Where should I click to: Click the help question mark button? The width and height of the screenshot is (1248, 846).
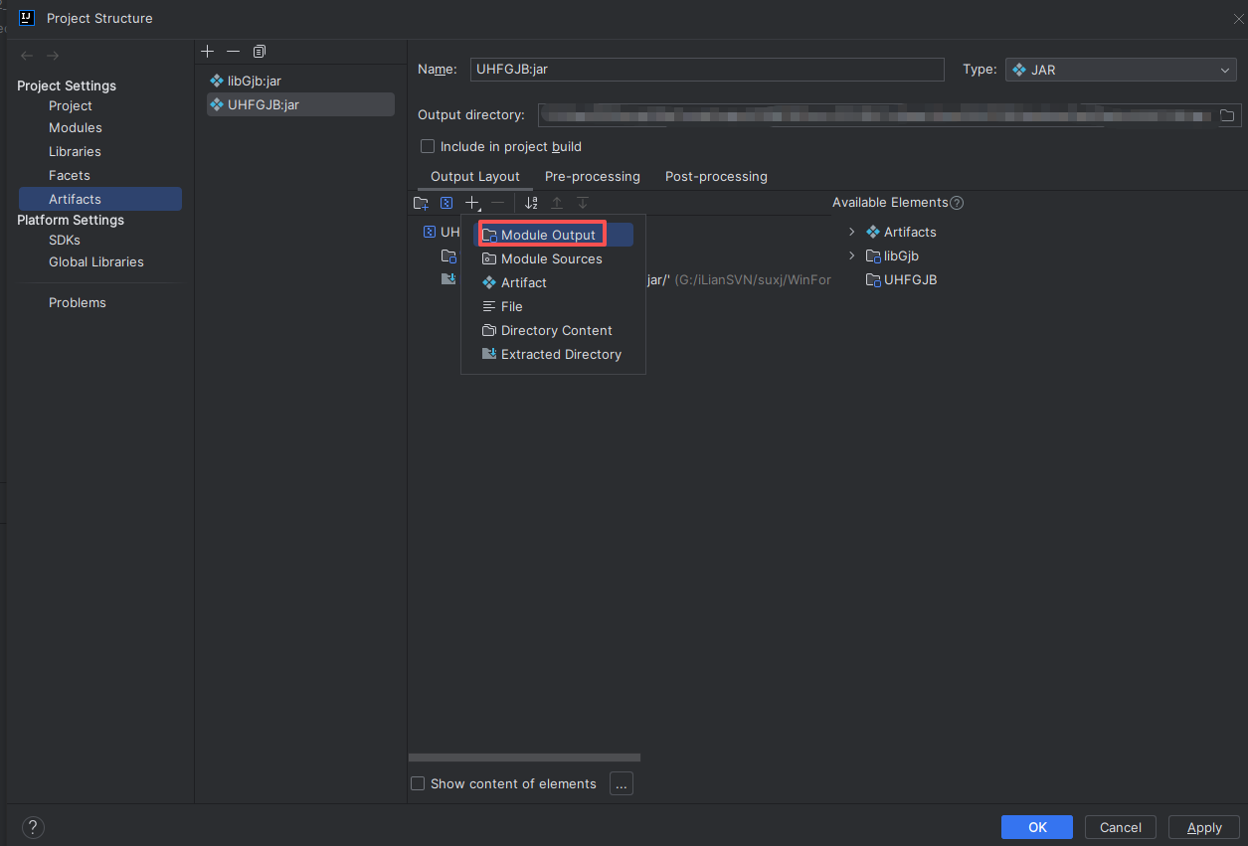click(x=33, y=827)
